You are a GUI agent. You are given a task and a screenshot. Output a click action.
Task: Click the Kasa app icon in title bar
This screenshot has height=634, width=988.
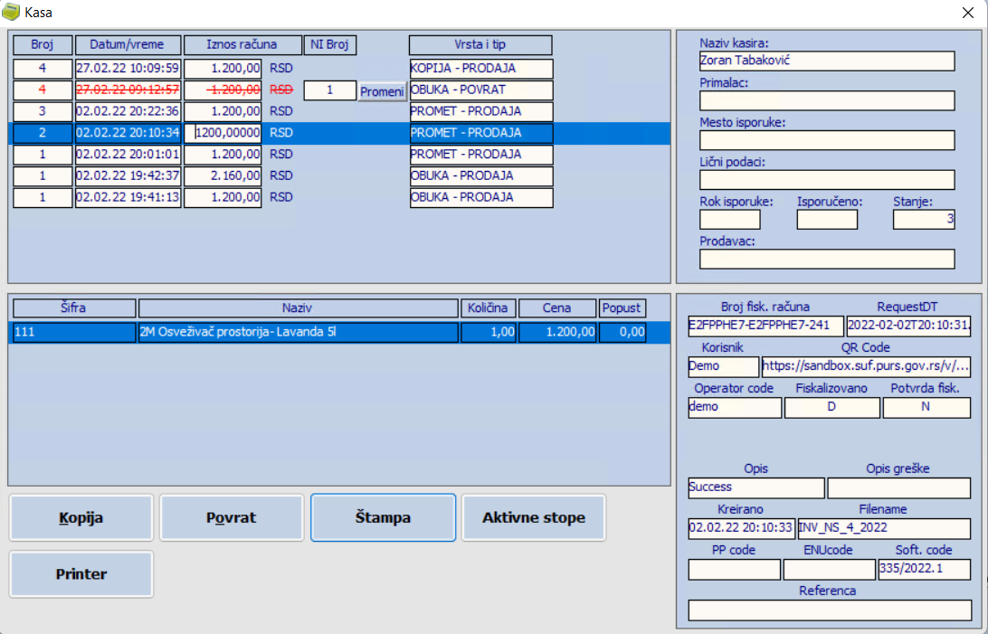click(11, 12)
